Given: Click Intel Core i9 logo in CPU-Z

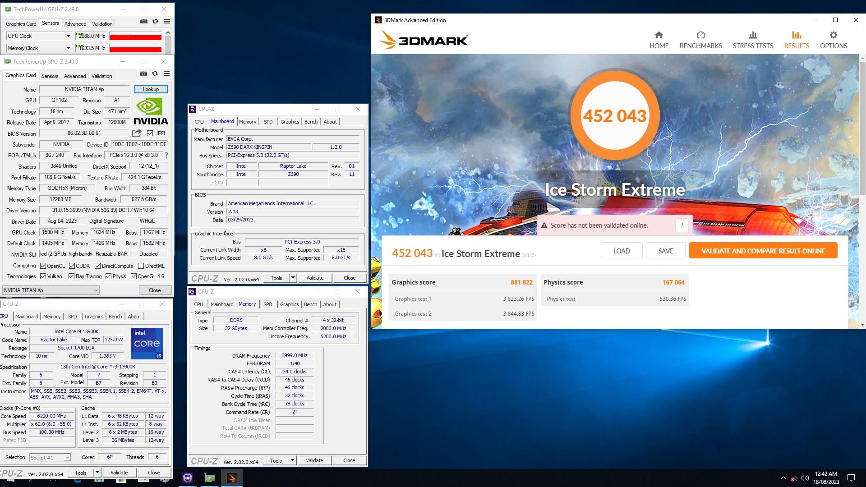Looking at the screenshot, I should (x=147, y=344).
